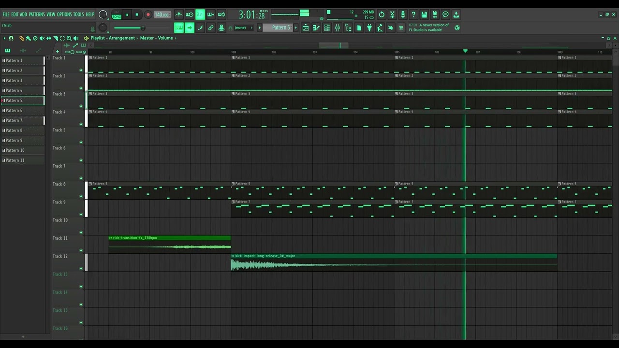Image resolution: width=619 pixels, height=348 pixels.
Task: Open the playlist view icon
Action: tap(306, 28)
